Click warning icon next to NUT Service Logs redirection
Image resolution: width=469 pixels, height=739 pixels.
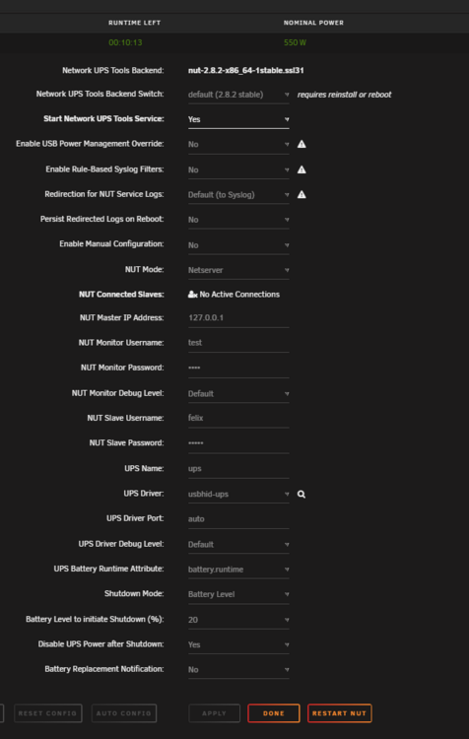point(301,194)
